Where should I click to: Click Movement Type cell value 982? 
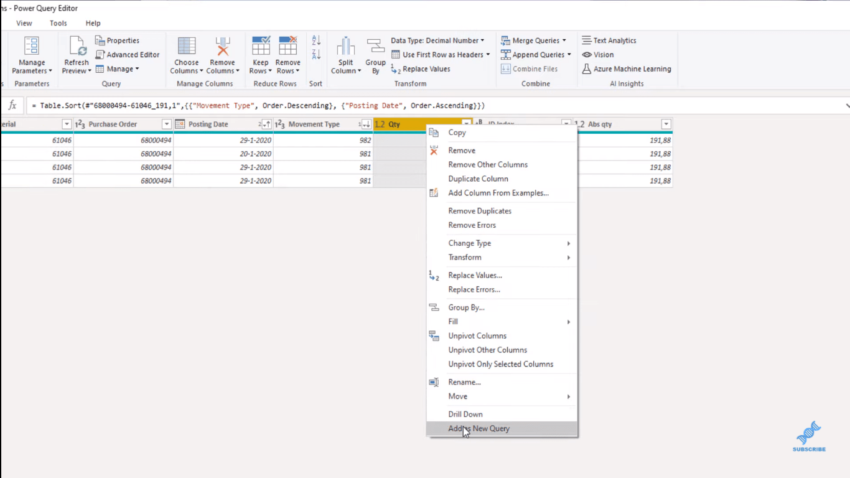pos(323,141)
